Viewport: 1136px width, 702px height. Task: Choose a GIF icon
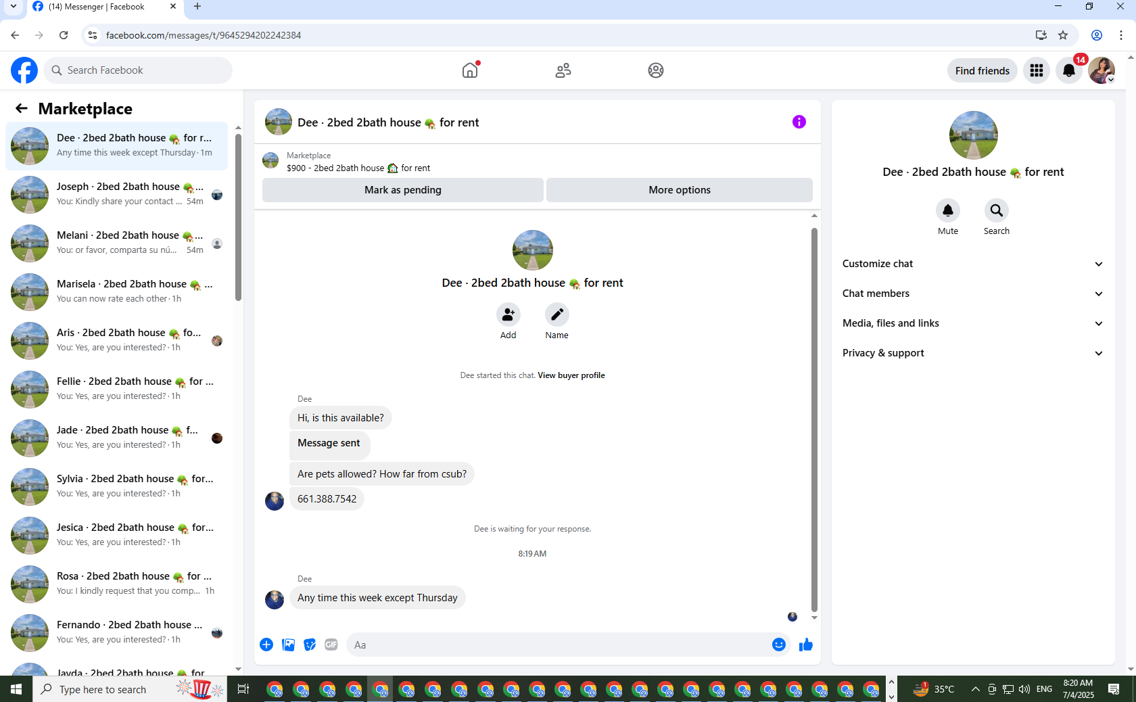pos(331,645)
